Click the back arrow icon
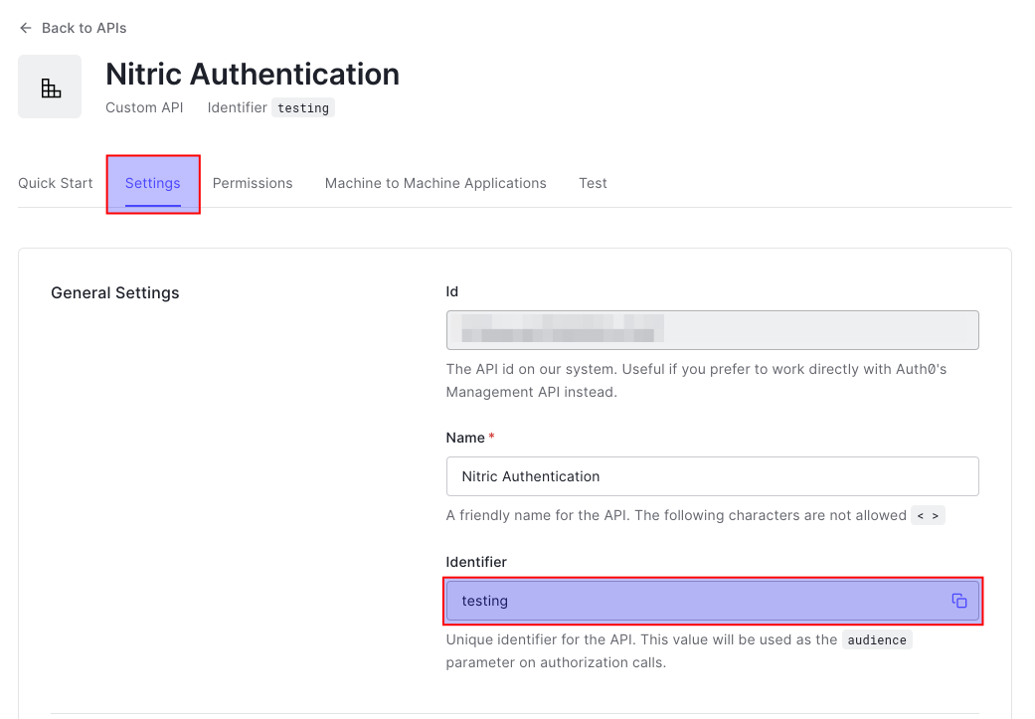Image resolution: width=1035 pixels, height=719 pixels. [x=26, y=28]
